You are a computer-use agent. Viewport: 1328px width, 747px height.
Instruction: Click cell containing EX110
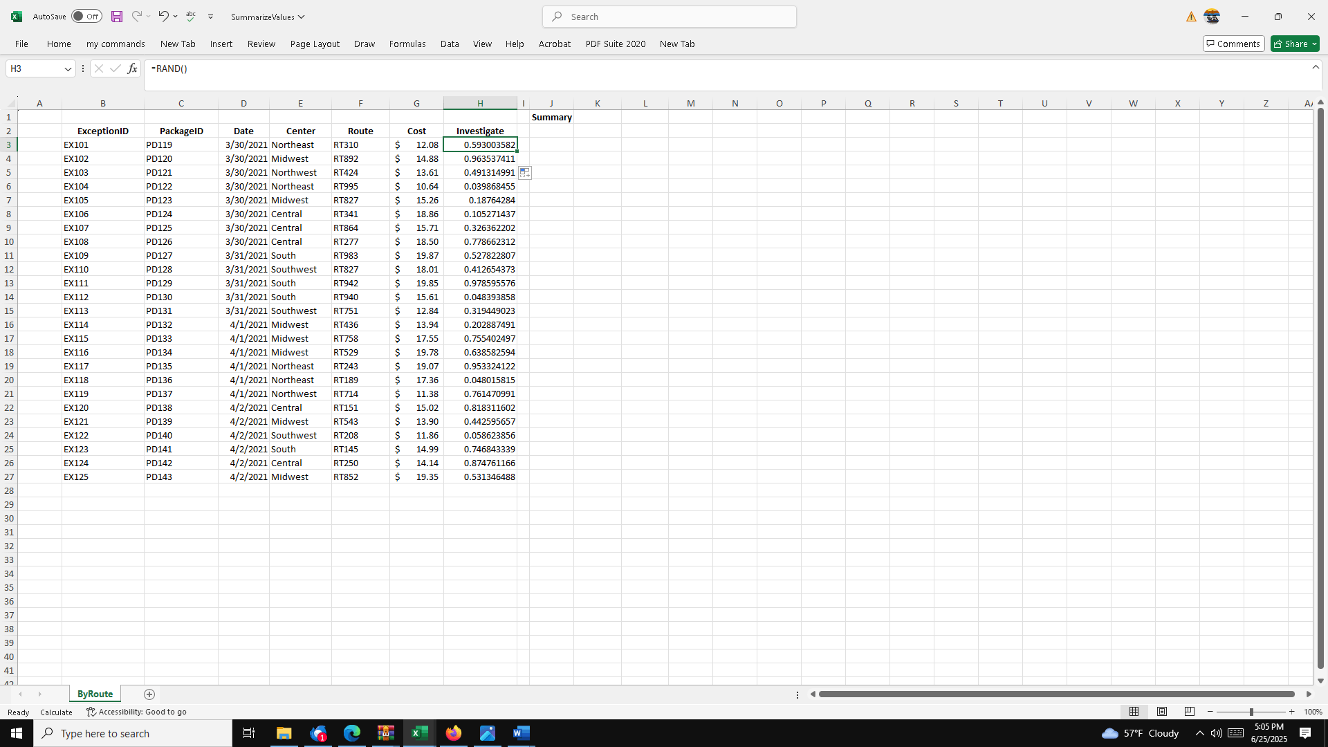(103, 269)
